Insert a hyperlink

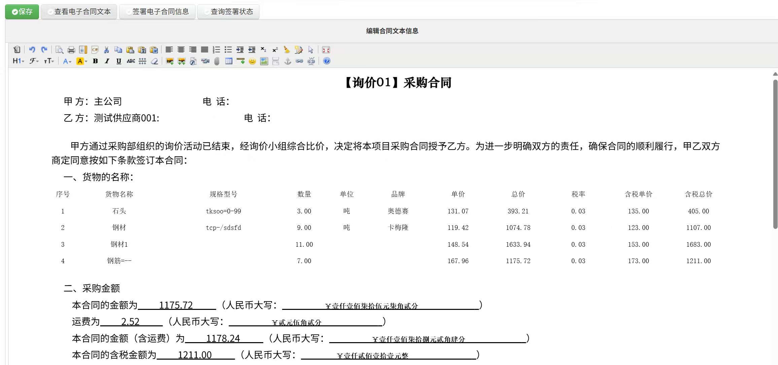pos(299,61)
